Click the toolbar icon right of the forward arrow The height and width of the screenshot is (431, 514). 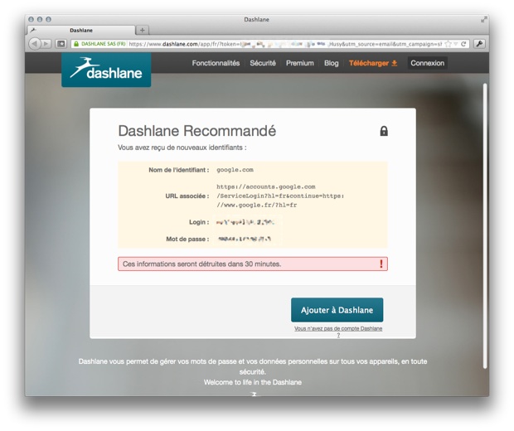point(61,44)
